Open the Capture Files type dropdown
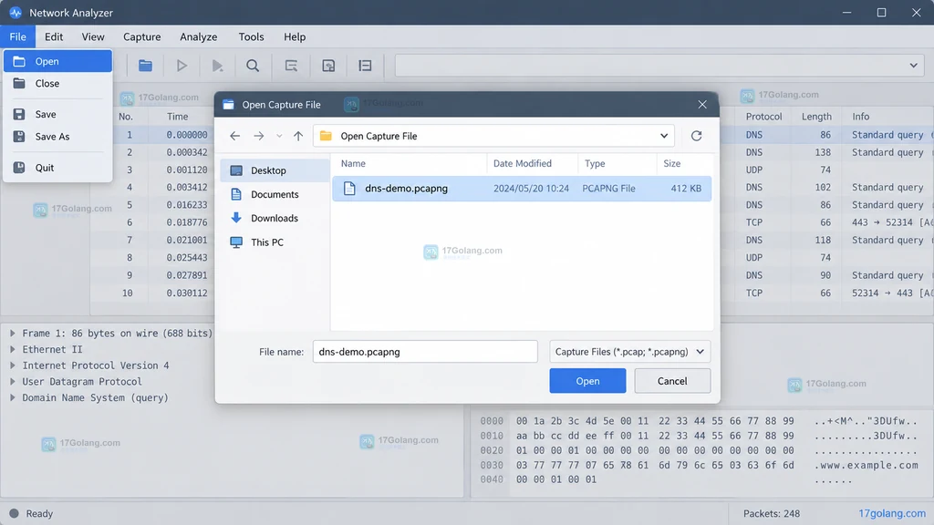Image resolution: width=934 pixels, height=525 pixels. tap(629, 352)
